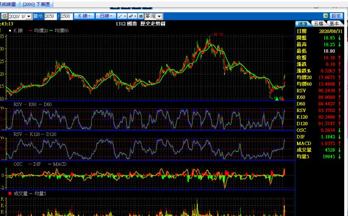Viewport: 348px width, 216px height.
Task: Click the 35.15 peak price marker
Action: [218, 34]
